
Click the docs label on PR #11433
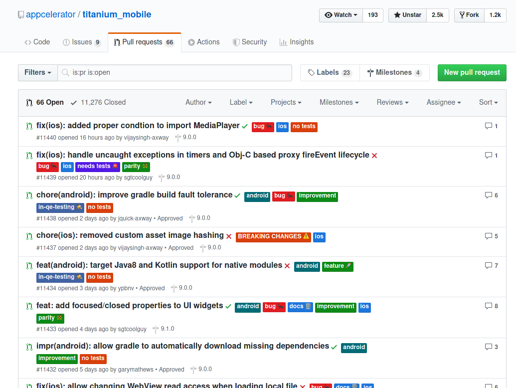pos(301,307)
